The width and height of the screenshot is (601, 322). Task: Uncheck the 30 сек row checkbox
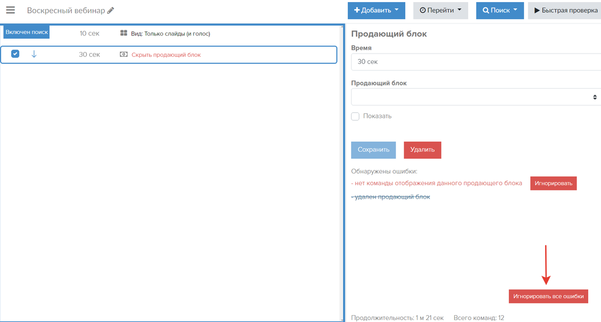click(x=15, y=54)
